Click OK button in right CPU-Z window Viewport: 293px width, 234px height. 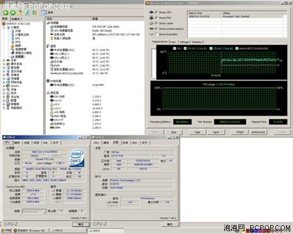(x=170, y=224)
